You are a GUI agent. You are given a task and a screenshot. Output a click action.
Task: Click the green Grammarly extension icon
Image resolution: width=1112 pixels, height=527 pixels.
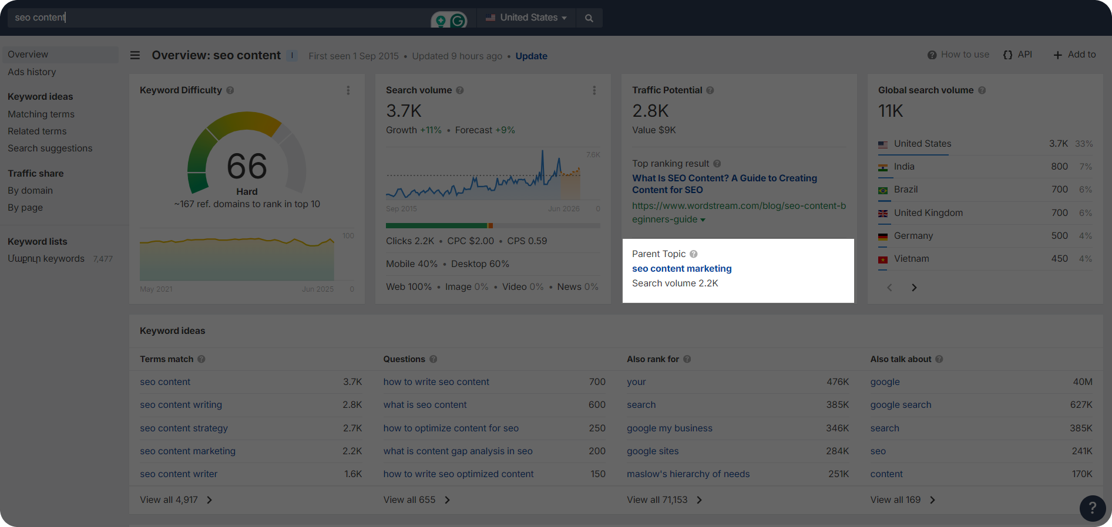click(458, 21)
